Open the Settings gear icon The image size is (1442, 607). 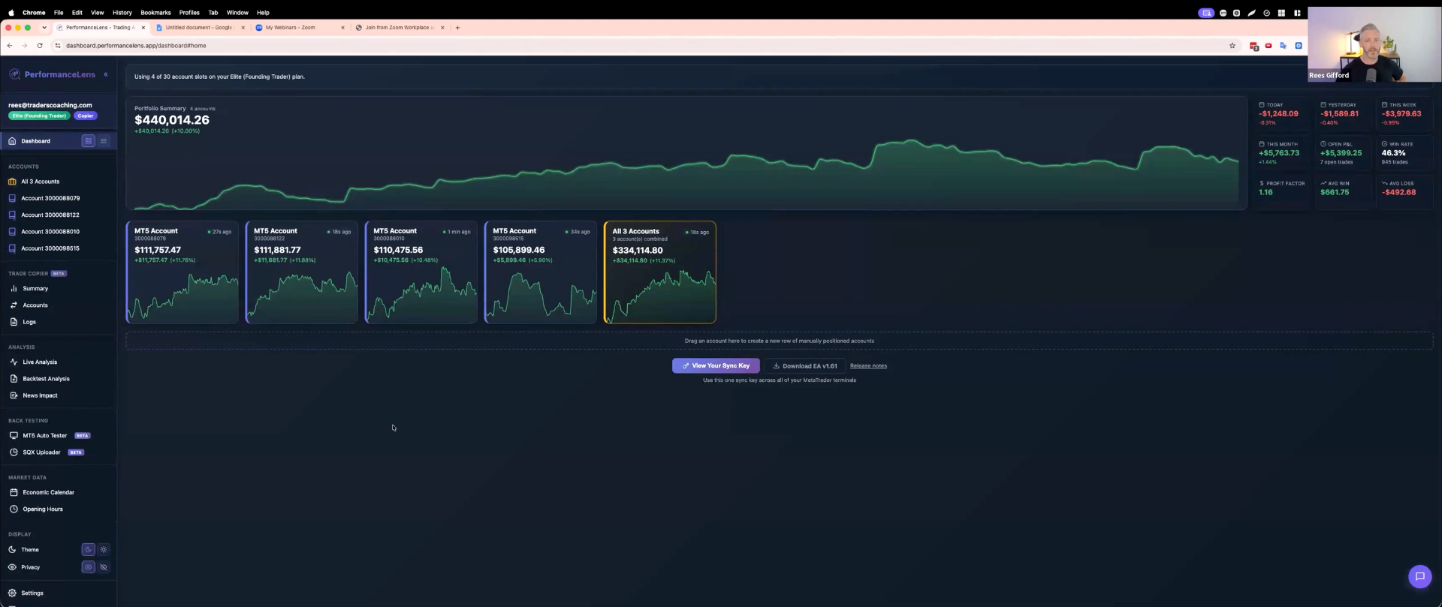click(x=12, y=593)
